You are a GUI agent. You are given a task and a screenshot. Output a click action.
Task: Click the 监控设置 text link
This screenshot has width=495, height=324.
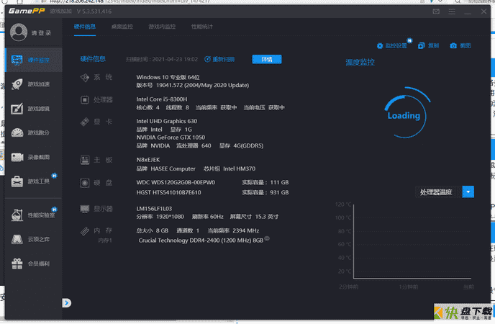click(x=396, y=46)
